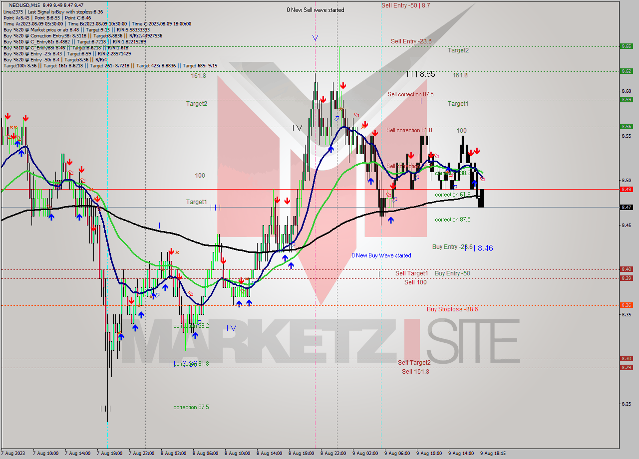Select the 'Sell Target2' label
This screenshot has width=639, height=459.
[x=414, y=363]
